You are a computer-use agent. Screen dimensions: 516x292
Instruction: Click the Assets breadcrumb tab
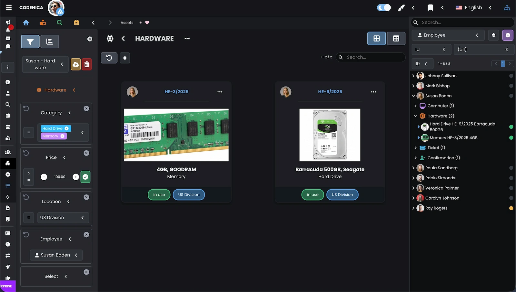pos(126,23)
